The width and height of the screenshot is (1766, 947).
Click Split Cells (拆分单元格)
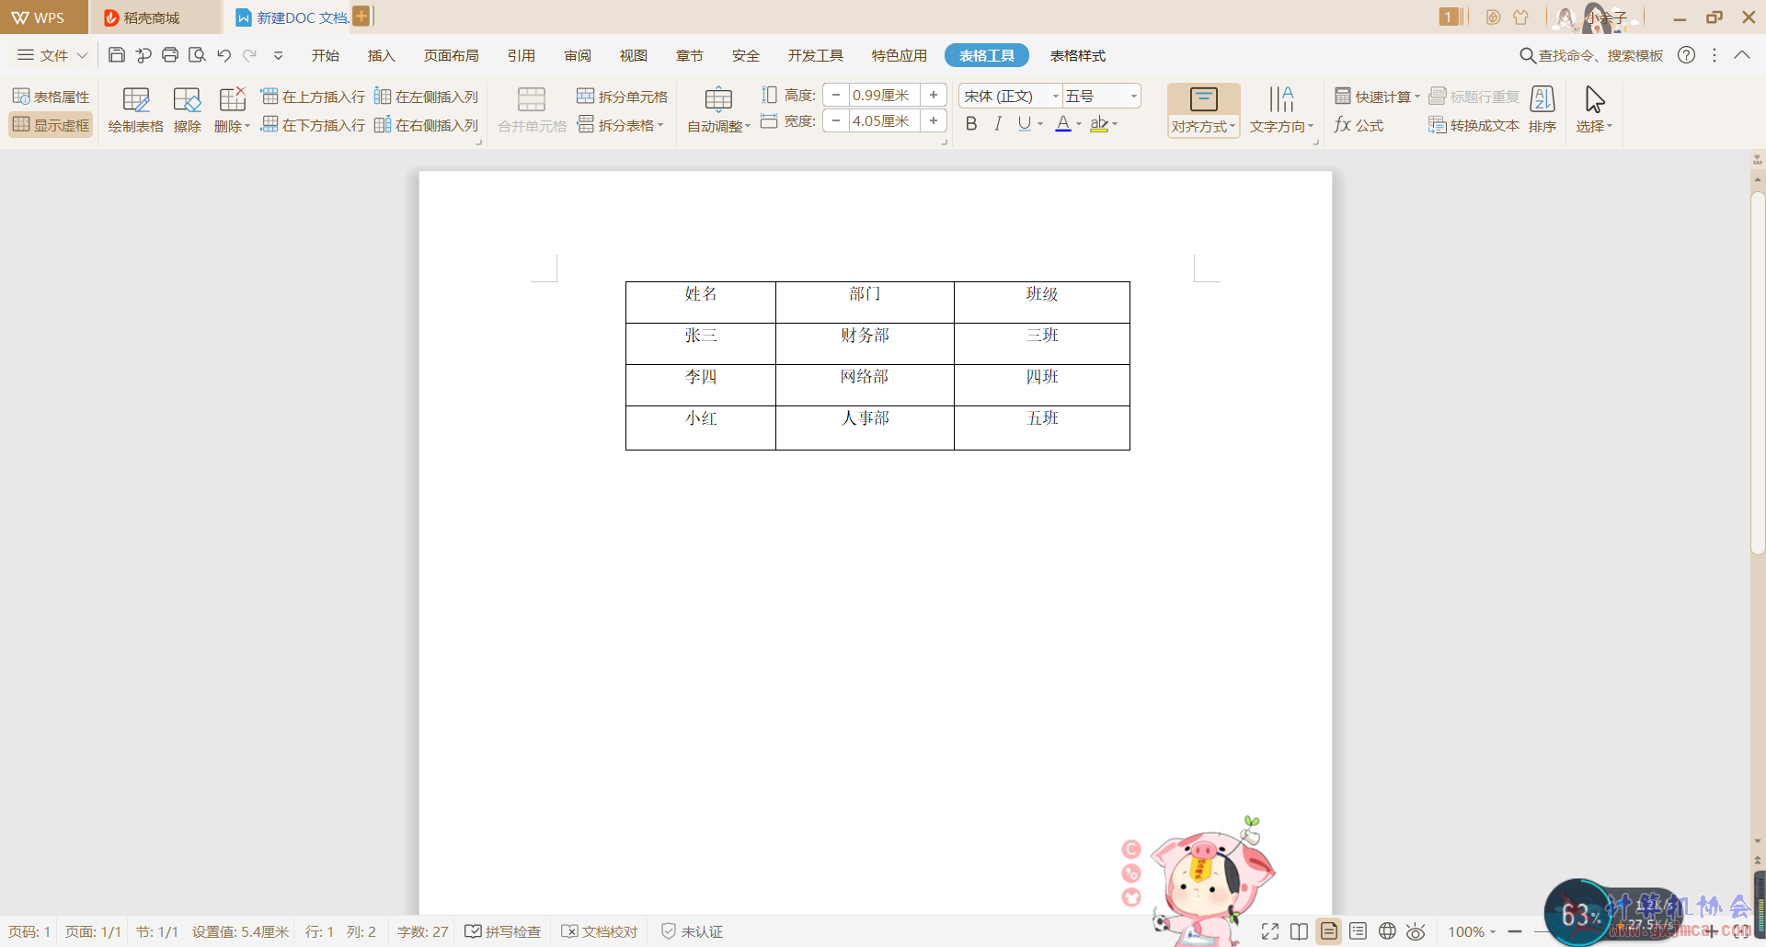click(622, 97)
